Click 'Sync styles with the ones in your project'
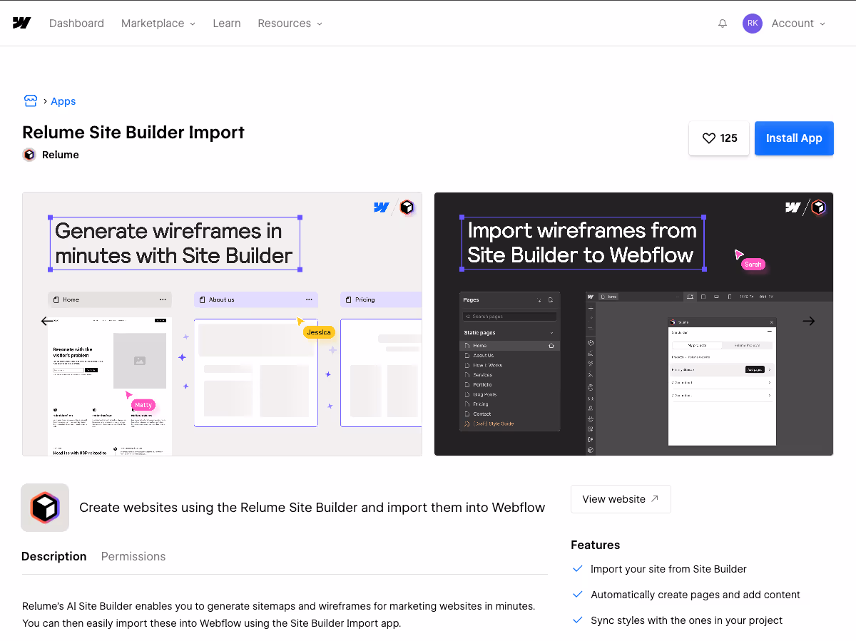This screenshot has height=641, width=856. (686, 620)
